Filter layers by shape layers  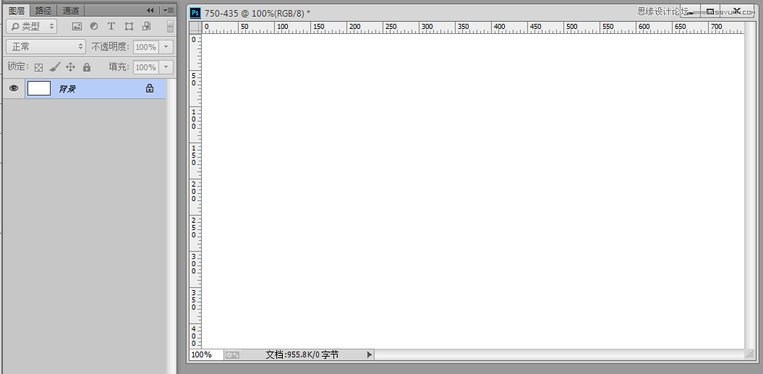coord(129,26)
